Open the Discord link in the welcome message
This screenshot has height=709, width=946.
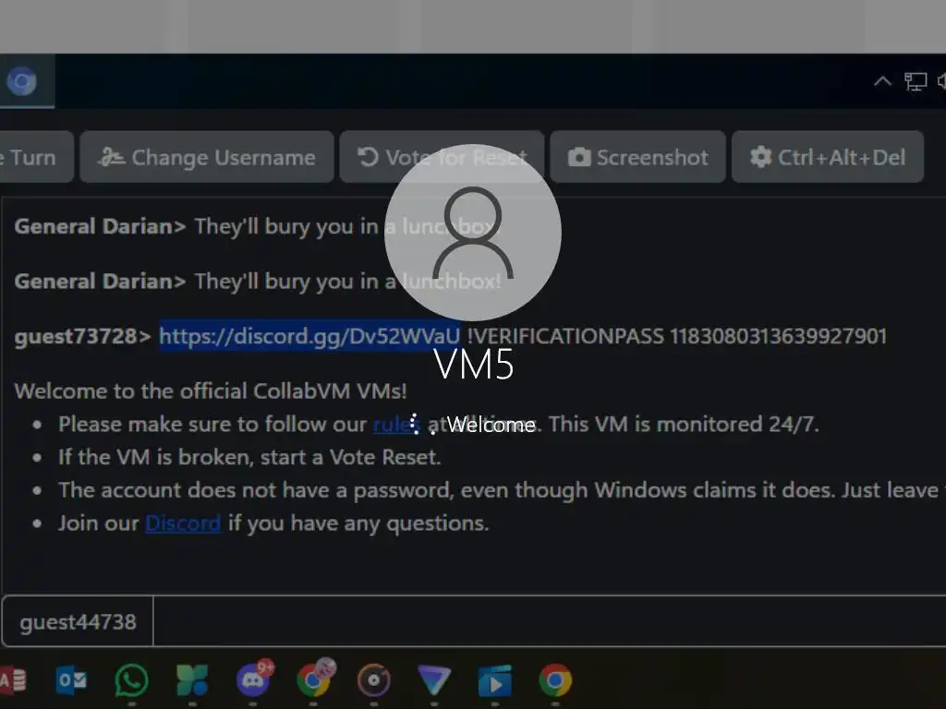tap(183, 523)
